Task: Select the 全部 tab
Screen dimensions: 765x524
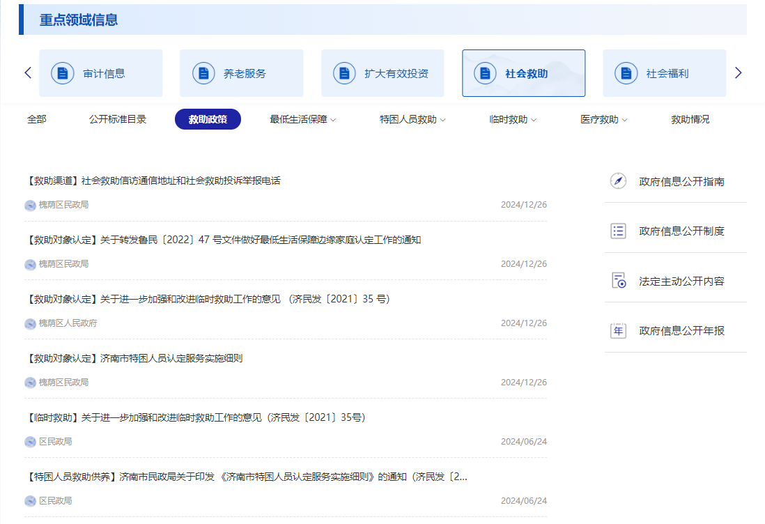Action: coord(37,119)
